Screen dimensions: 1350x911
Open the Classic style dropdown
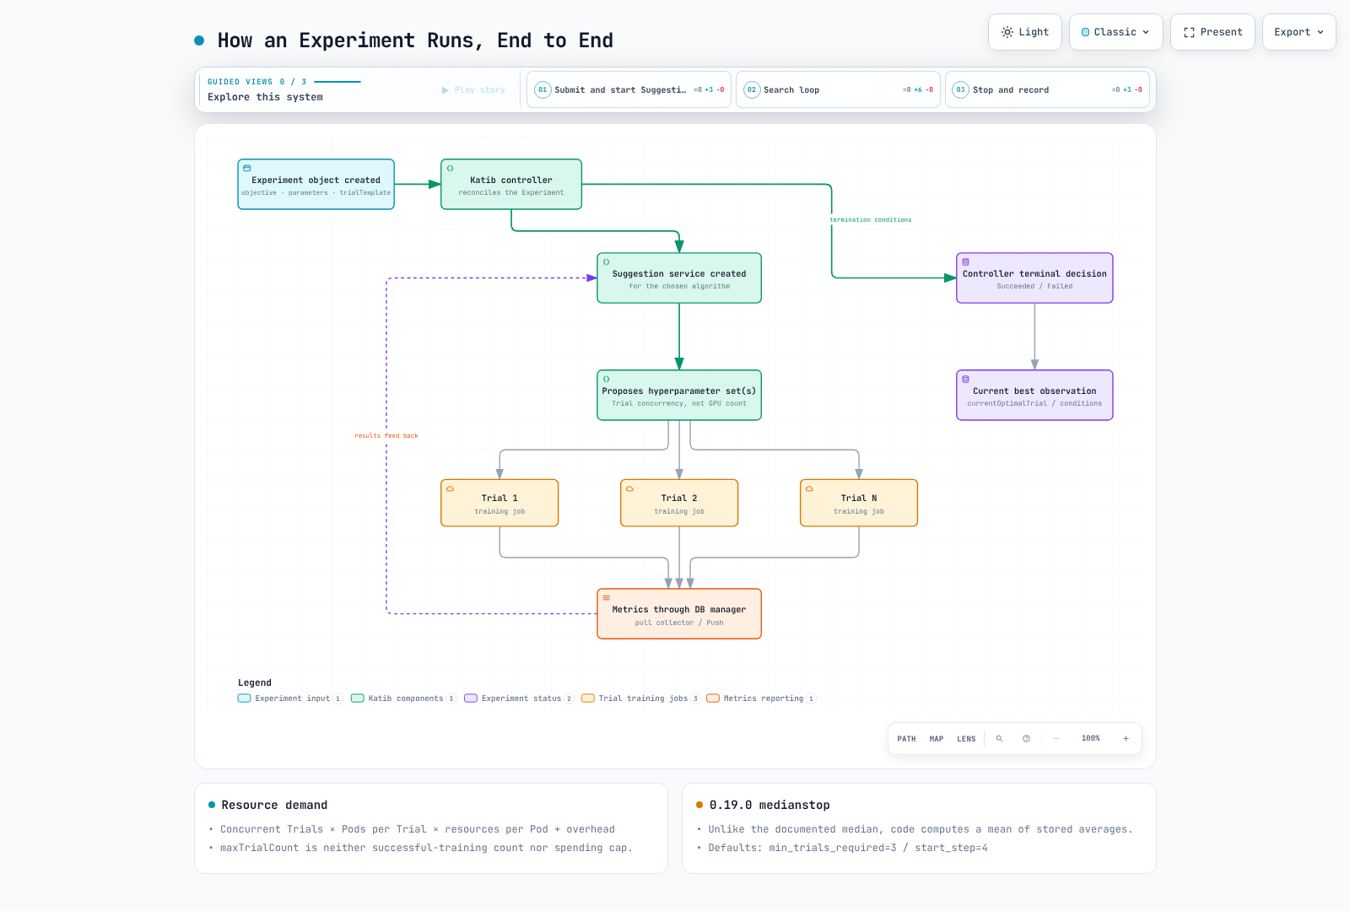click(1115, 32)
